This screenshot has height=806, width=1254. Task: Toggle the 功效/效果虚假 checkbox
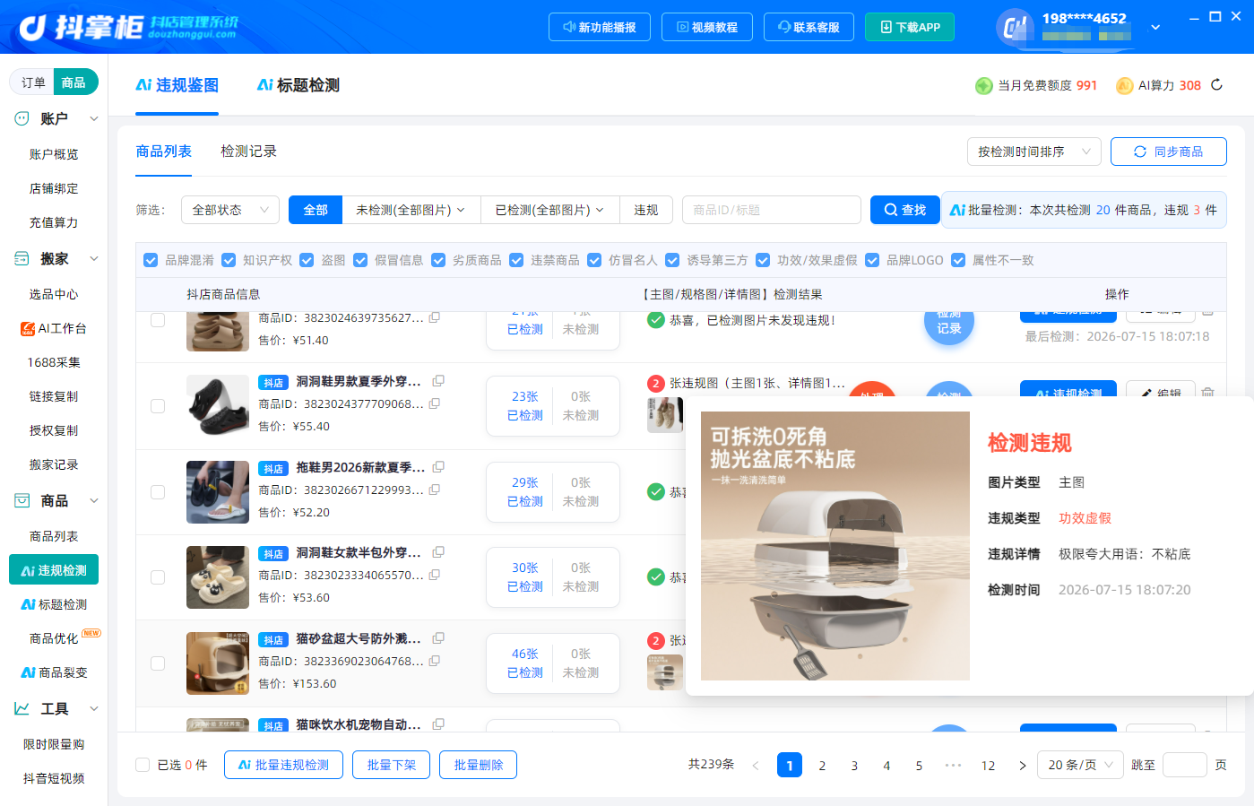tap(763, 260)
